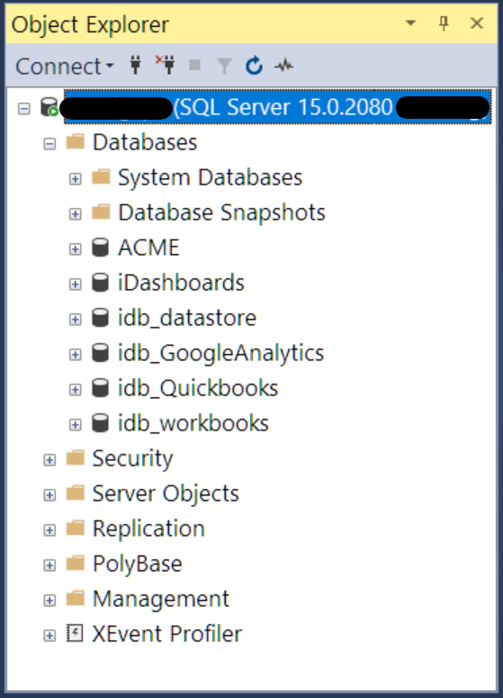Image resolution: width=503 pixels, height=698 pixels.
Task: Click the Connect Object Explorer plug icon
Action: pos(135,66)
